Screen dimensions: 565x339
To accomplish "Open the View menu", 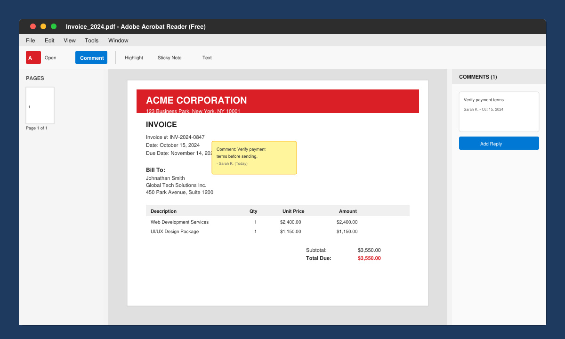I will coord(70,40).
